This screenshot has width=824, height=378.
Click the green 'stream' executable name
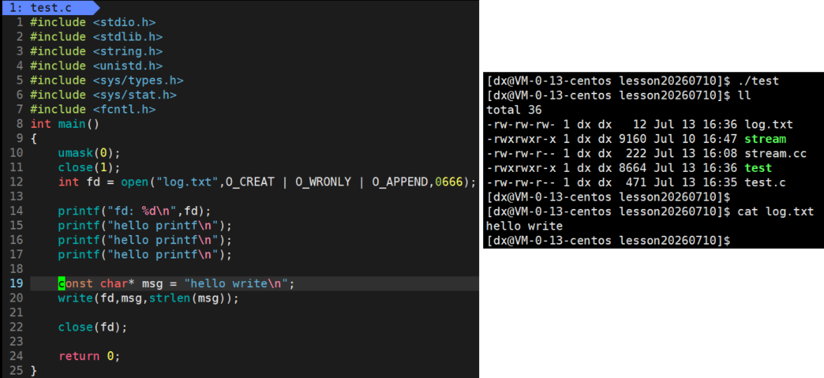[765, 139]
